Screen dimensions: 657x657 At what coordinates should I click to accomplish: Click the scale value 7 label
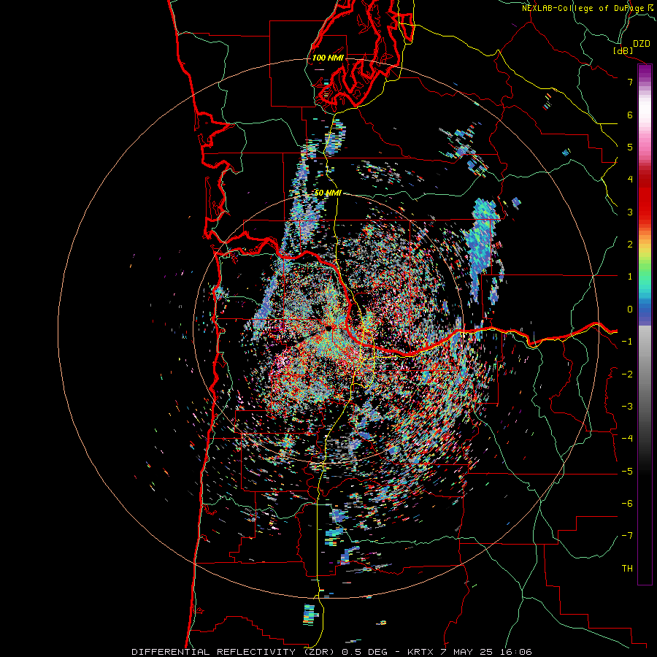(630, 82)
